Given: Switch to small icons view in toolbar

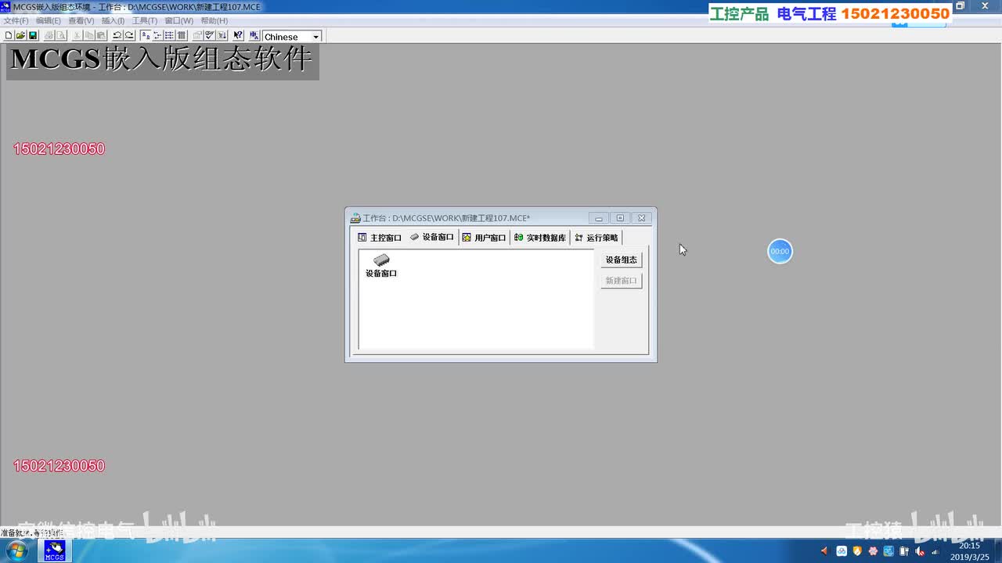Looking at the screenshot, I should tap(157, 36).
